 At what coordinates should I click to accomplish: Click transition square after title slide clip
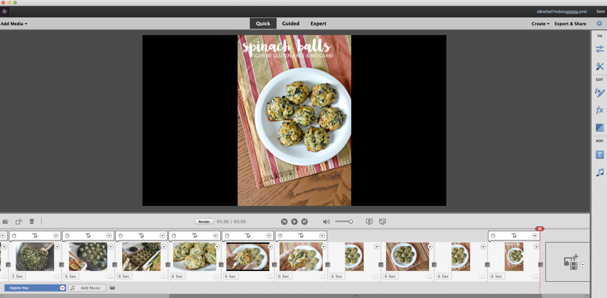point(541,265)
